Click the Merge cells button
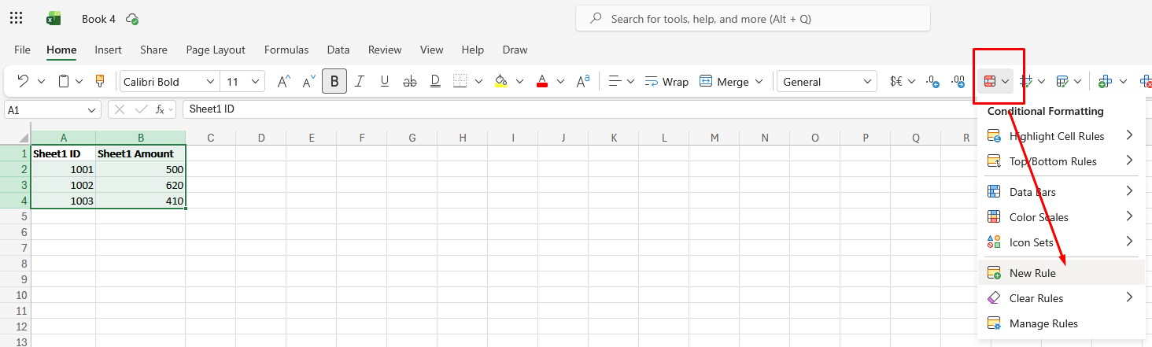 725,81
